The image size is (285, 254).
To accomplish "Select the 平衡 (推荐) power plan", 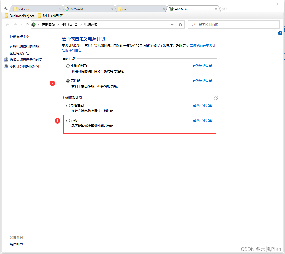I will coord(68,66).
